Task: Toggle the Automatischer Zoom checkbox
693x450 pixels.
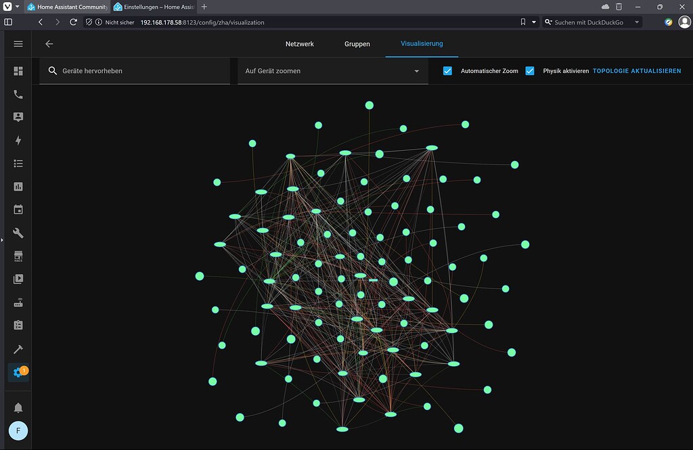Action: [x=447, y=70]
